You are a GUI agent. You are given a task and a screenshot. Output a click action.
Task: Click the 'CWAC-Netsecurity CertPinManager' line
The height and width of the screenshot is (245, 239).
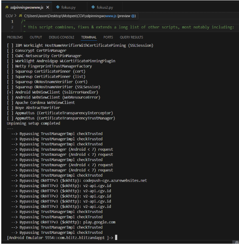point(44,56)
